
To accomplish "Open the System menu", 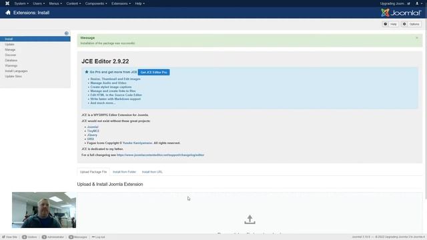I will point(21,3).
